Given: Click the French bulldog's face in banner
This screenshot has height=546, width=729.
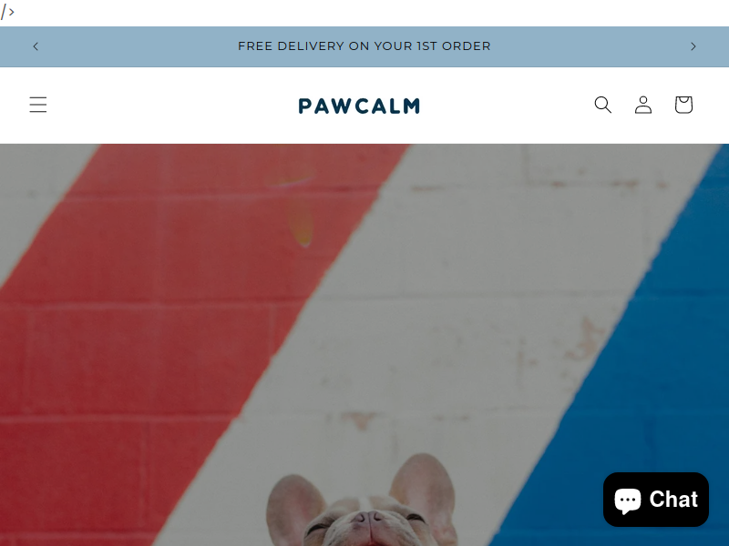Looking at the screenshot, I should coord(367,525).
